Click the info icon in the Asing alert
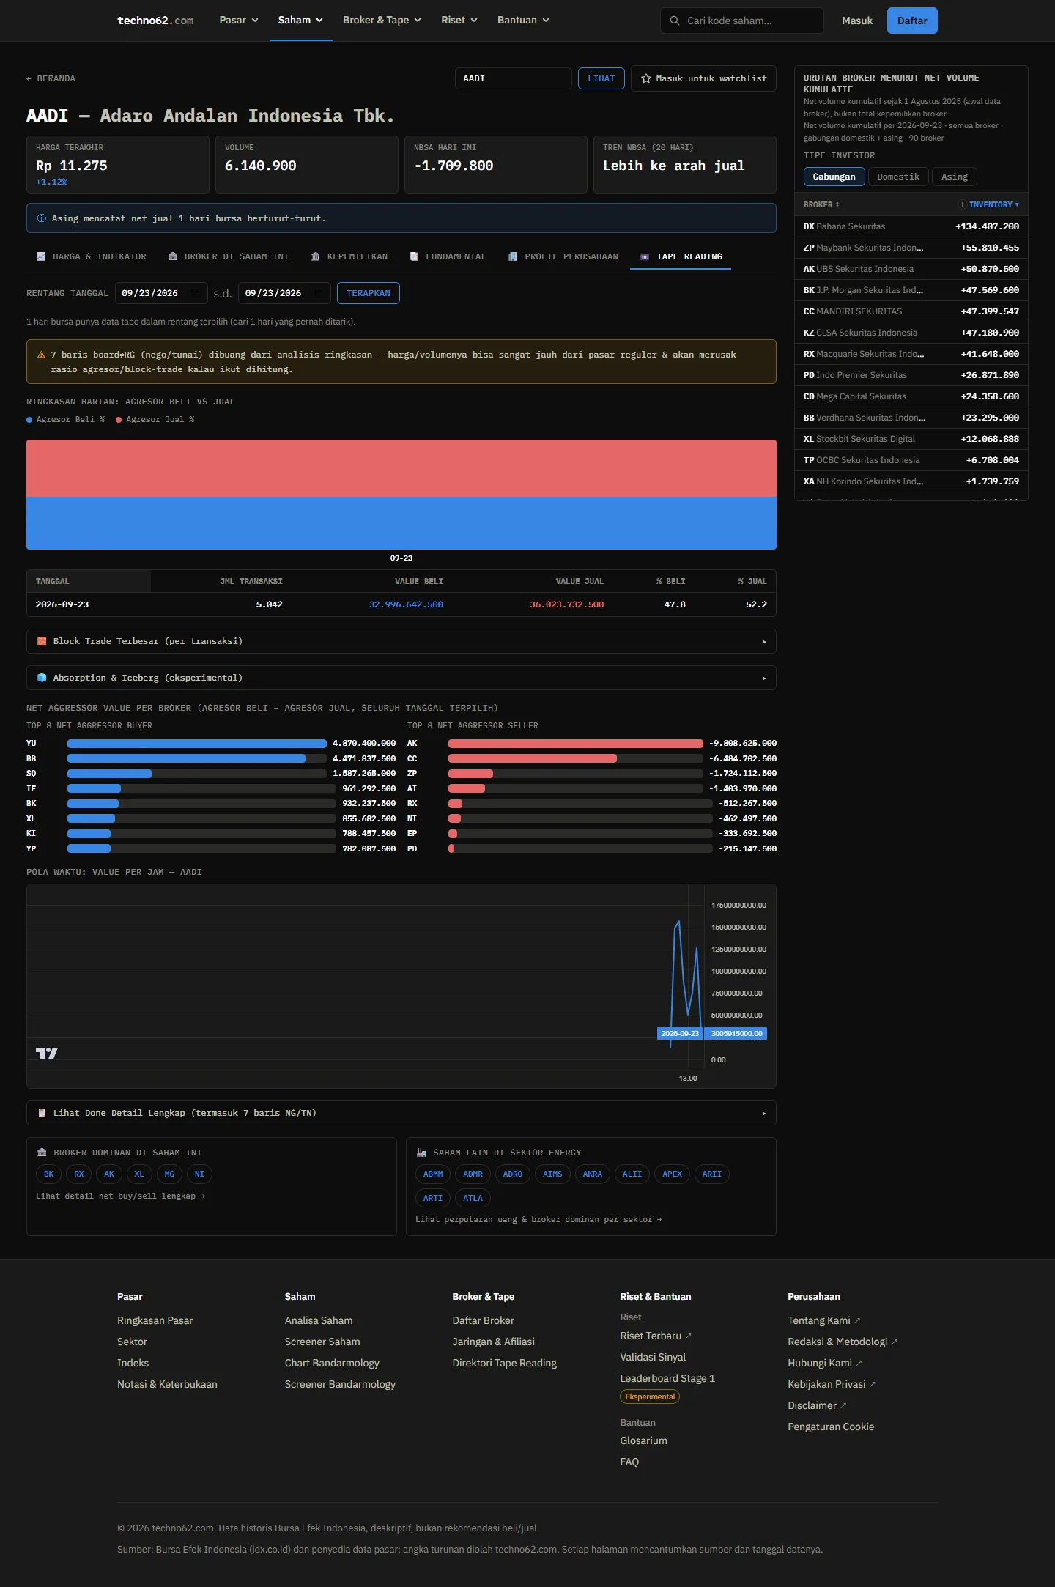 pos(42,218)
